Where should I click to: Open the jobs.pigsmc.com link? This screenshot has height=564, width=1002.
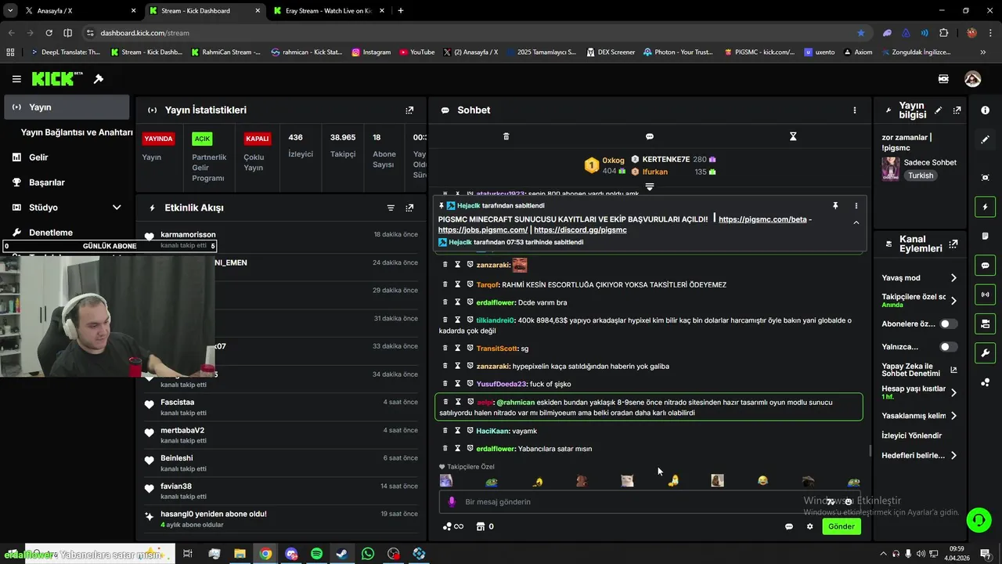point(482,230)
